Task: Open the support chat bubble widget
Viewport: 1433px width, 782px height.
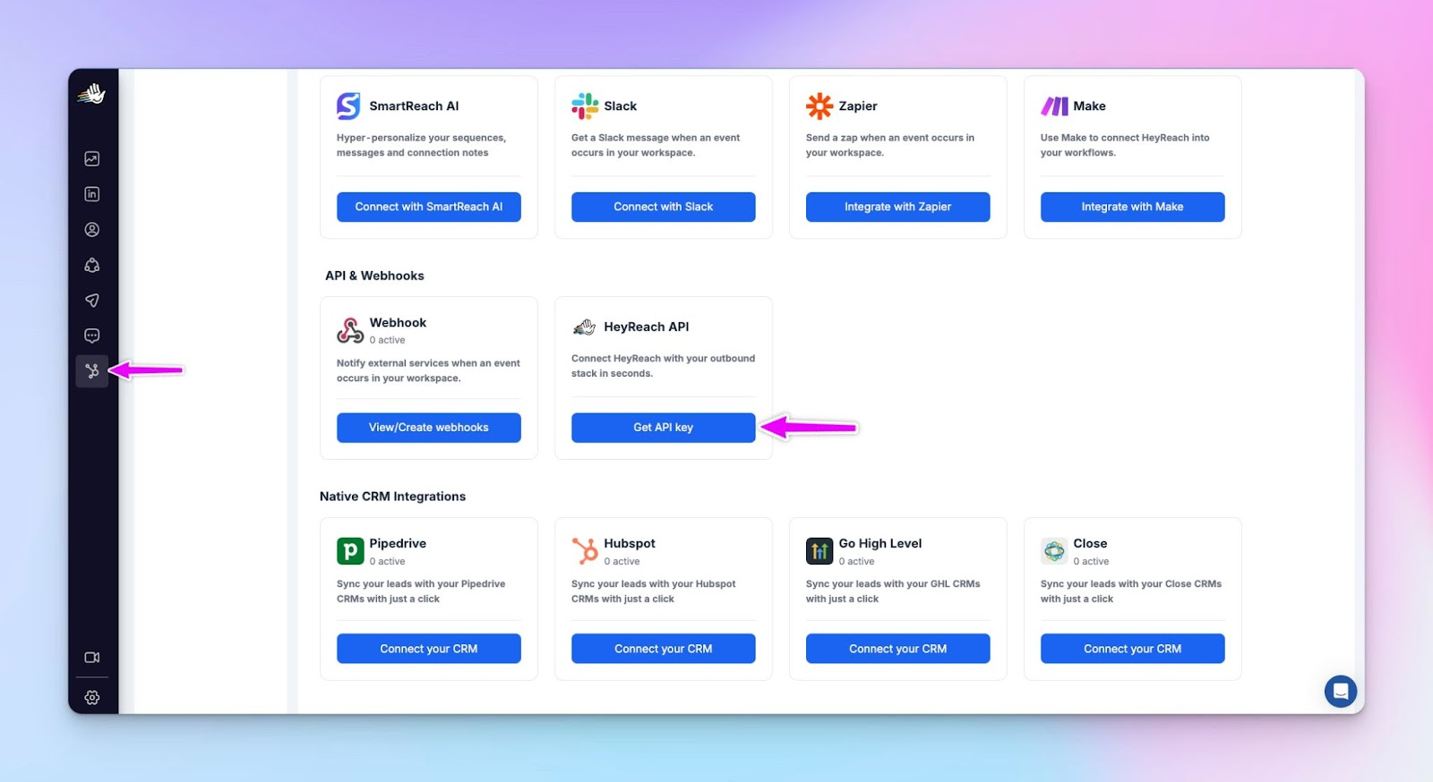Action: point(1341,691)
